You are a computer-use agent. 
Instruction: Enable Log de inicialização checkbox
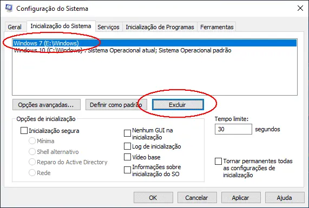(x=127, y=146)
